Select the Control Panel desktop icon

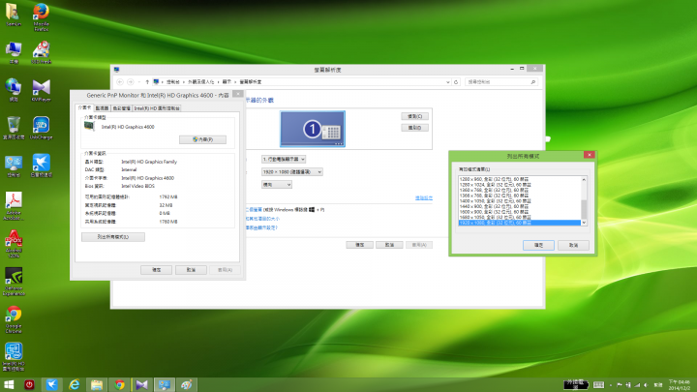(14, 166)
